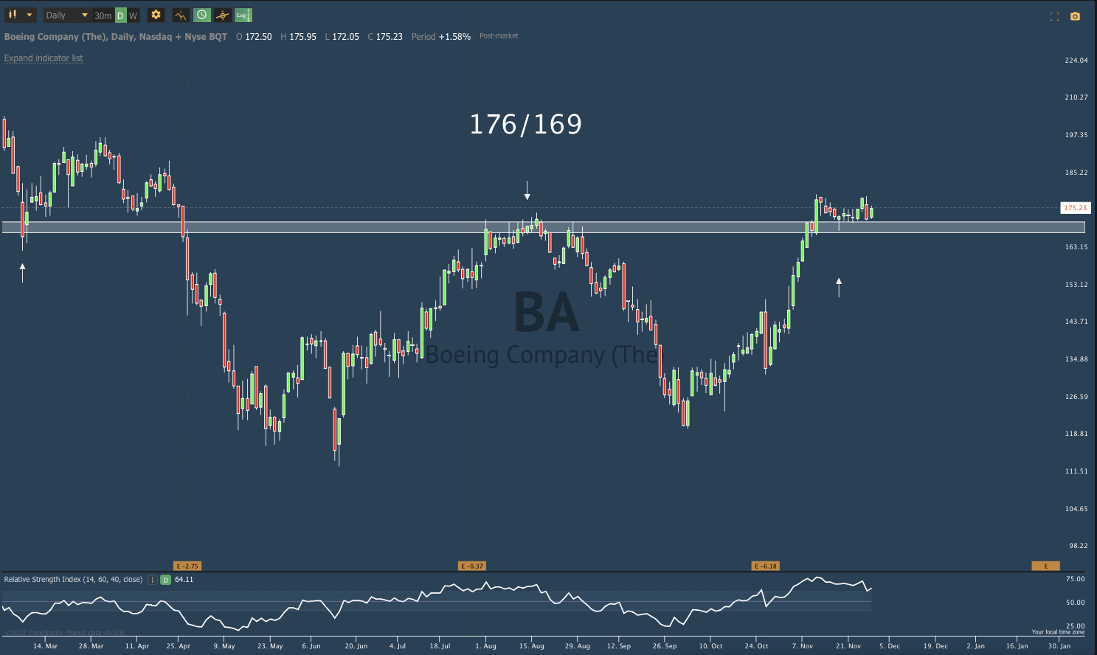Click the Boeing Company chart title
Image resolution: width=1097 pixels, height=655 pixels.
[x=116, y=36]
